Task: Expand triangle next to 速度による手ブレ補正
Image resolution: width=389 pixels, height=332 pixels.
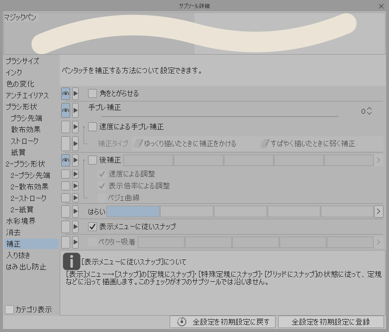Action: 76,127
